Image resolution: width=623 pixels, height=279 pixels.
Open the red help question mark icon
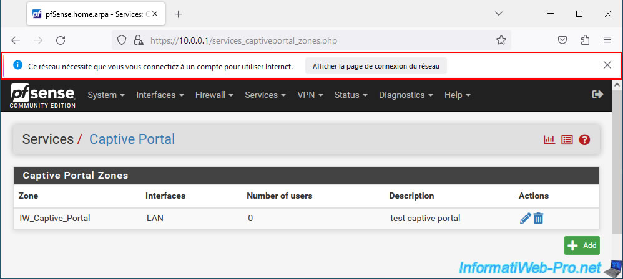584,139
